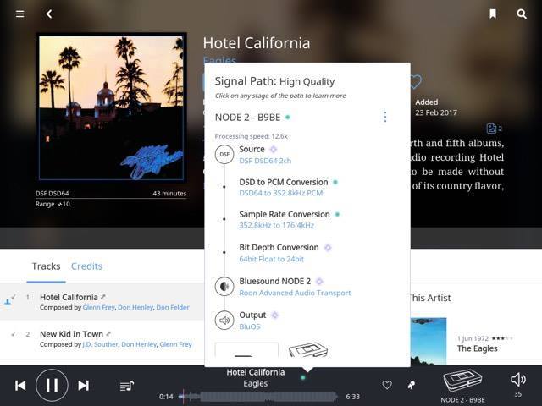Image resolution: width=542 pixels, height=406 pixels.
Task: Click 6:33 total duration in playbar
Action: [x=352, y=397]
